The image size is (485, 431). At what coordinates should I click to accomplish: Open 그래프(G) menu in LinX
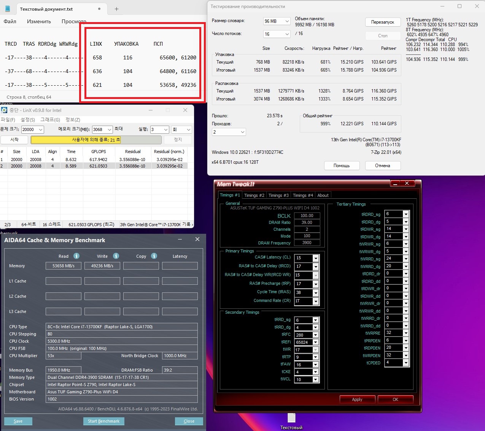click(50, 120)
